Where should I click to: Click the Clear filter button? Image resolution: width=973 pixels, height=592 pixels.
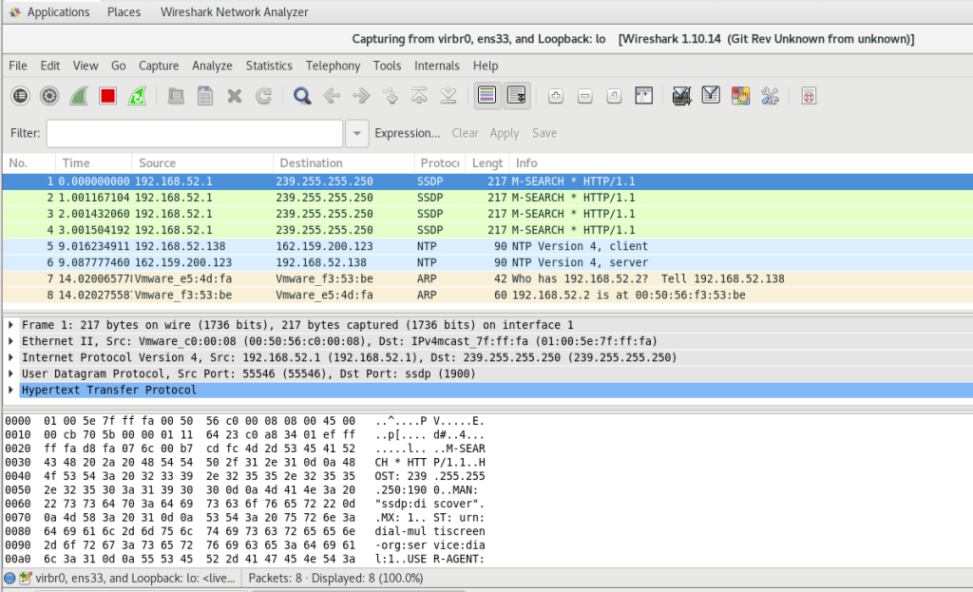[x=466, y=133]
